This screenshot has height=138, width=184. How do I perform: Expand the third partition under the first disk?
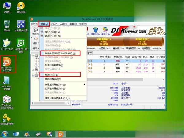click(36, 64)
